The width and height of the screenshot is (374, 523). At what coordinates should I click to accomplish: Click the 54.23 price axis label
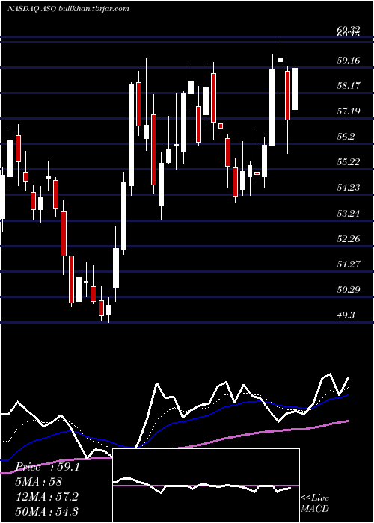[x=349, y=187]
